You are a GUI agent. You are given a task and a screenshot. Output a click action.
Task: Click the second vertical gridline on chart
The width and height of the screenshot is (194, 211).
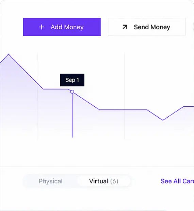[x=124, y=96]
